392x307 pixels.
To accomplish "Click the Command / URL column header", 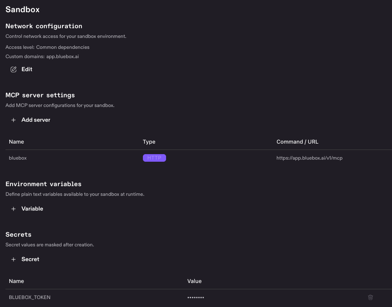I will 297,141.
